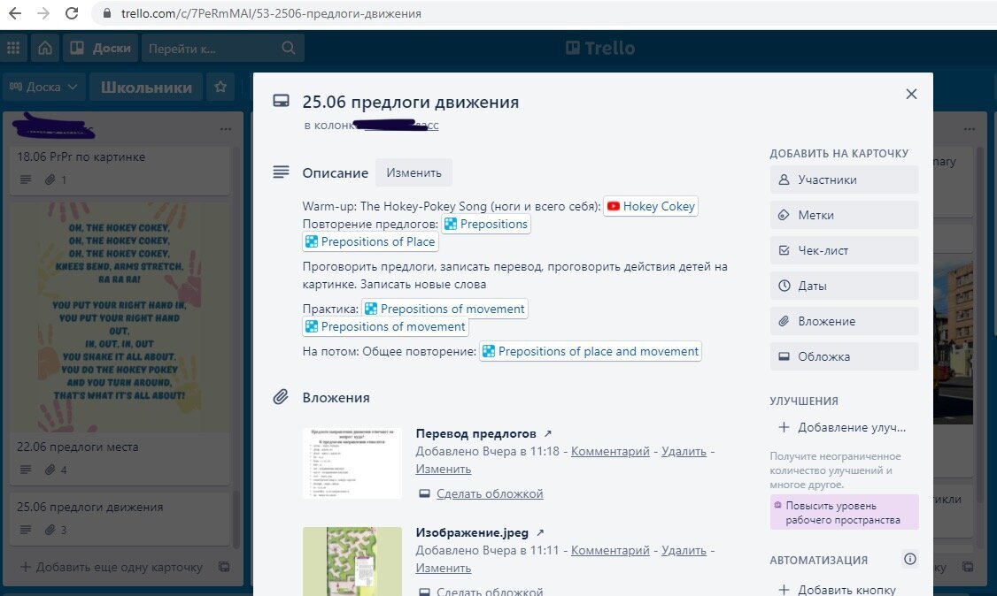Click Повысить уровень рабочего пространства banner
The image size is (997, 596).
coord(844,512)
